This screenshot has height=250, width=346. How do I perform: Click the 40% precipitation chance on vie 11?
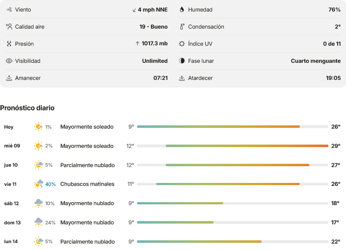(x=50, y=184)
